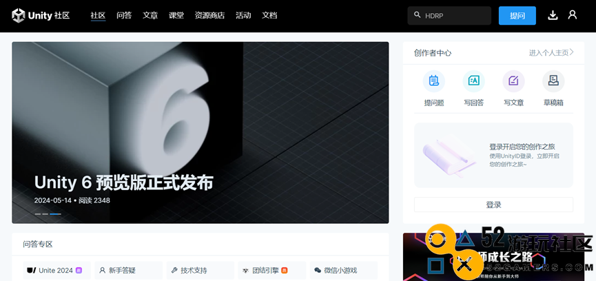Click the 新手答疑 person icon
Screen dimensions: 596x281
(x=102, y=271)
